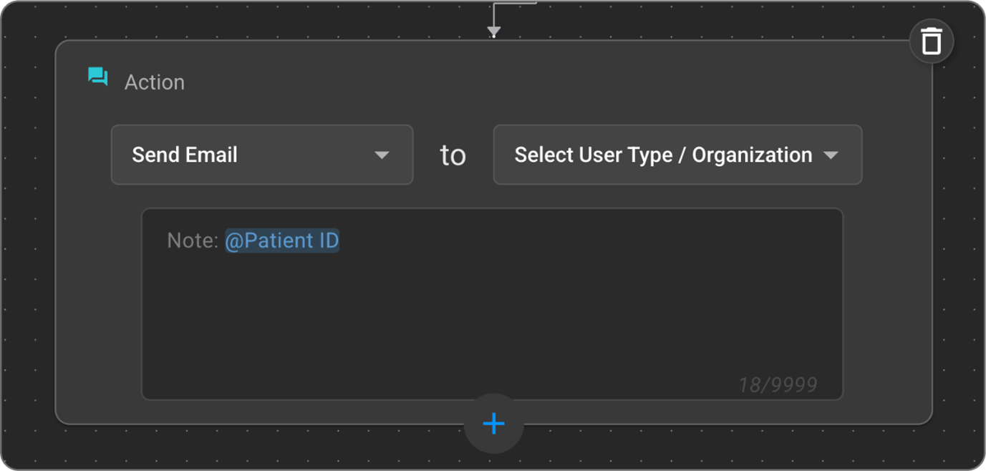Screen dimensions: 986x471
Task: Click the 18/9999 character counter
Action: tap(778, 385)
